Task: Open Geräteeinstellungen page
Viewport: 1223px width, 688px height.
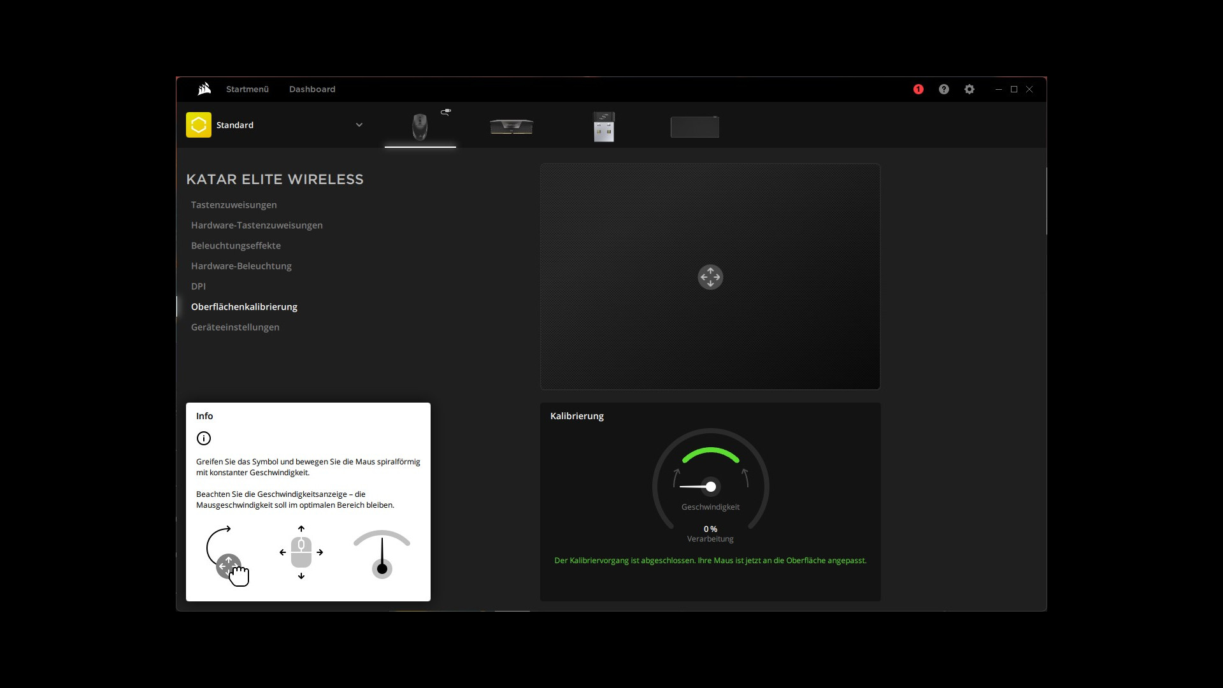Action: tap(235, 327)
